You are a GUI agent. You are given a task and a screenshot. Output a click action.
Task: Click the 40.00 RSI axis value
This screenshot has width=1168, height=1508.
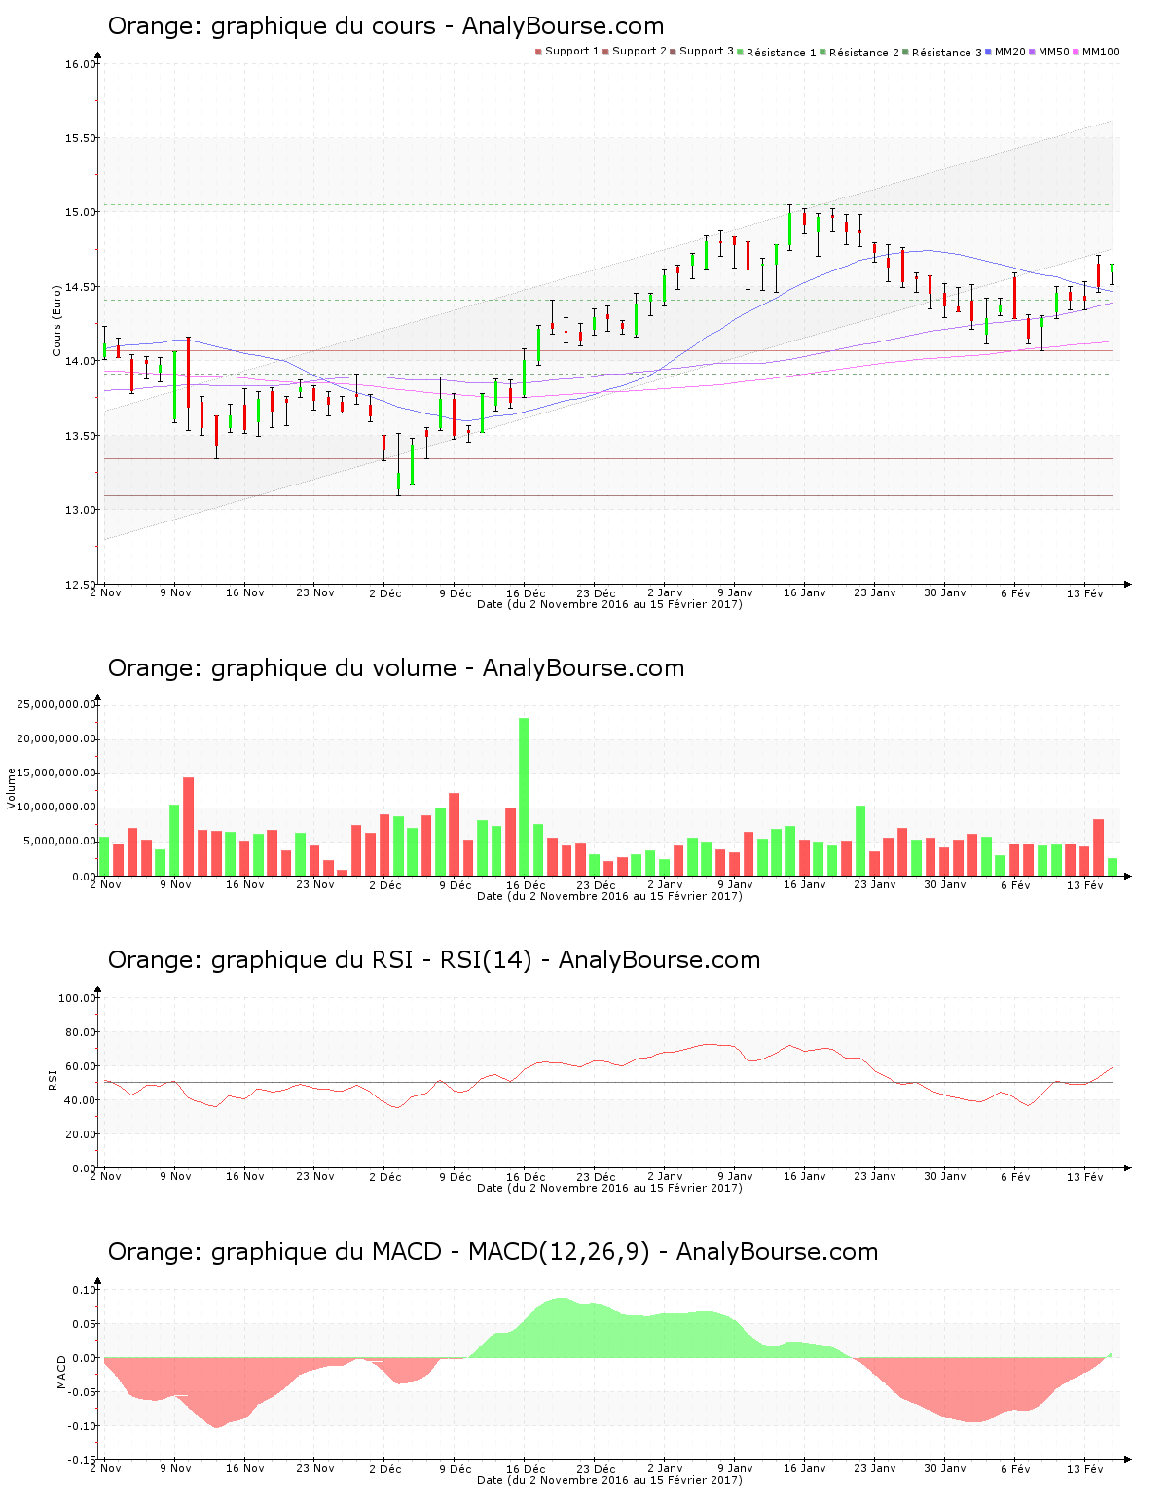[81, 1100]
